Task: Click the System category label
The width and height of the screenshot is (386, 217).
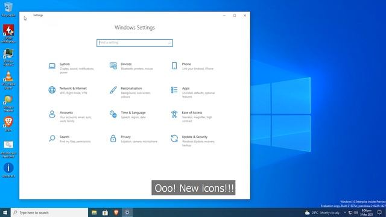Action: coord(65,64)
